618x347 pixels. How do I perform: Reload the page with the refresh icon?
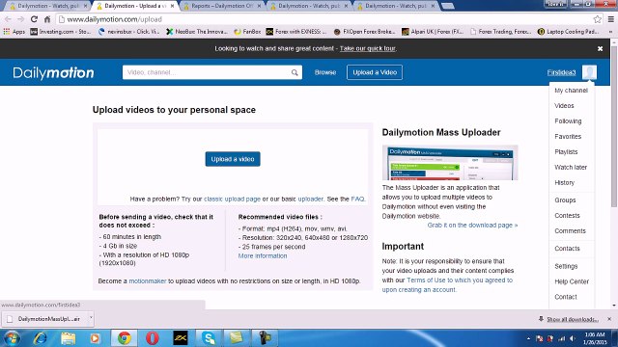pyautogui.click(x=35, y=19)
